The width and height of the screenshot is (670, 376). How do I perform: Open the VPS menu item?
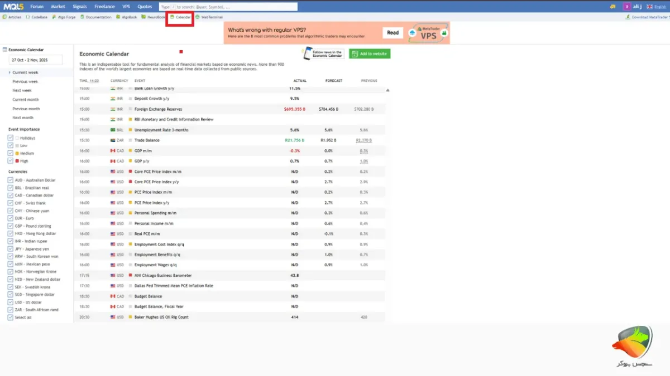126,7
